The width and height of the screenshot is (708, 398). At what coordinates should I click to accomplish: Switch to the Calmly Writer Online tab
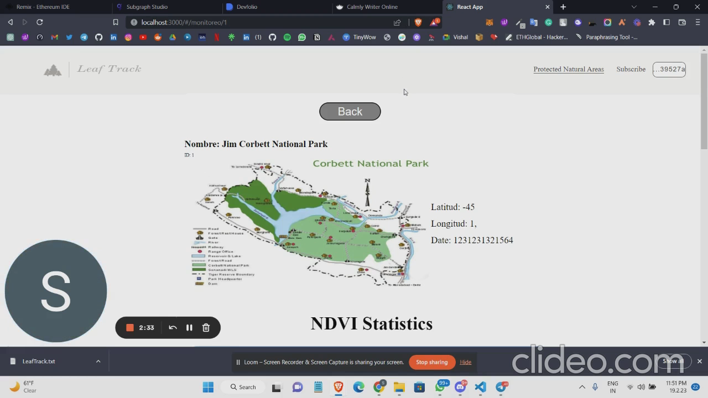point(387,7)
